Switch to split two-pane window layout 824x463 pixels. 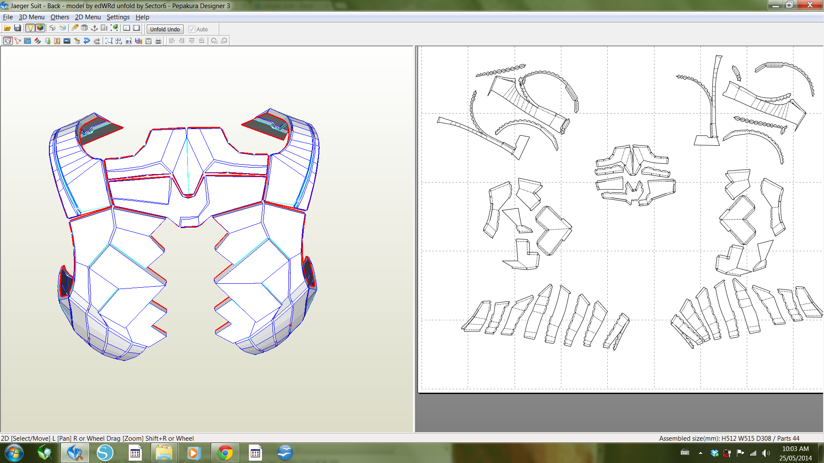click(x=127, y=28)
